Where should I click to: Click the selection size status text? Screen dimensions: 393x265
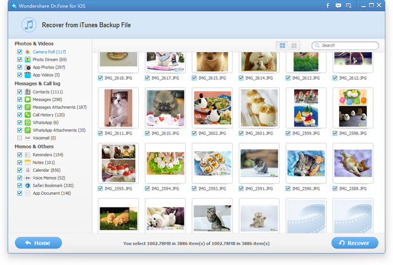pyautogui.click(x=196, y=243)
